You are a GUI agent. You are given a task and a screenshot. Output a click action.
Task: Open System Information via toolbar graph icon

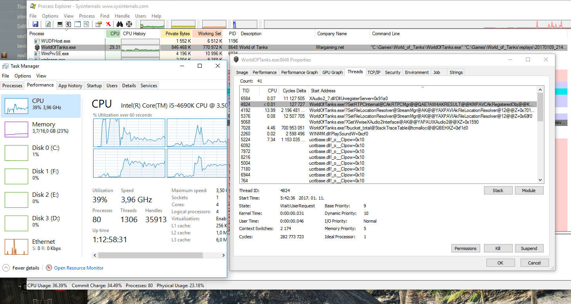click(60, 24)
